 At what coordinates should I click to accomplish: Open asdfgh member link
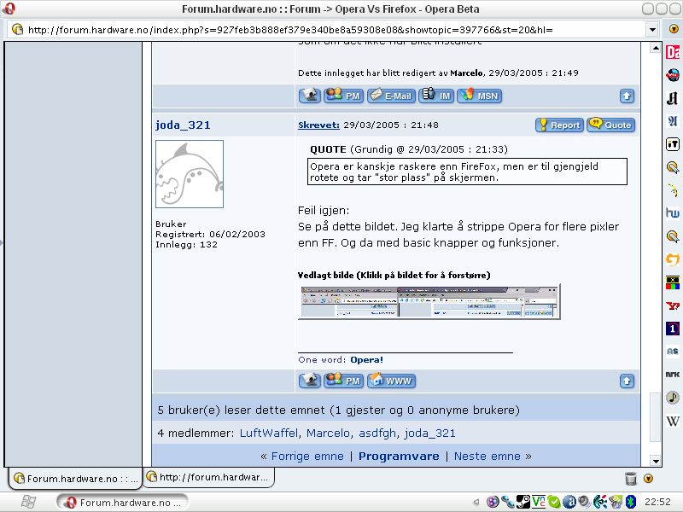(377, 433)
